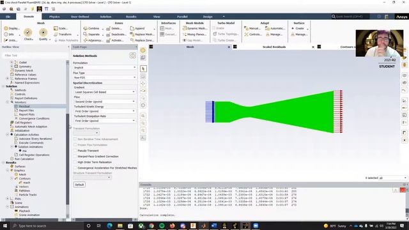Click Separate zones
The image size is (409, 230).
click(91, 34)
